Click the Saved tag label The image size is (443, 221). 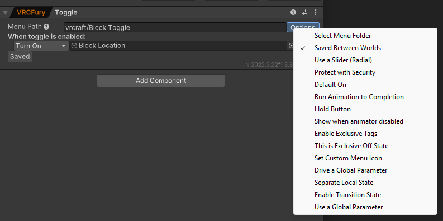[x=20, y=57]
